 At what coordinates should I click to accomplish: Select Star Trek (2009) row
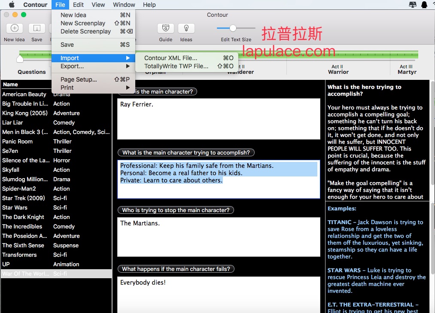point(56,198)
